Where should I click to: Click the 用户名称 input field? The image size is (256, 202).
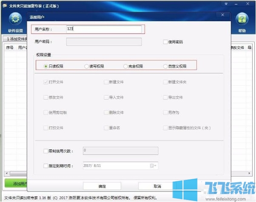(103, 29)
